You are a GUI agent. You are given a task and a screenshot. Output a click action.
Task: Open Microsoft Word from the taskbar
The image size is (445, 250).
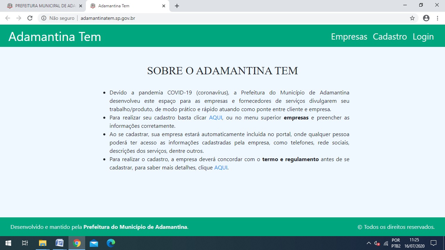59,243
